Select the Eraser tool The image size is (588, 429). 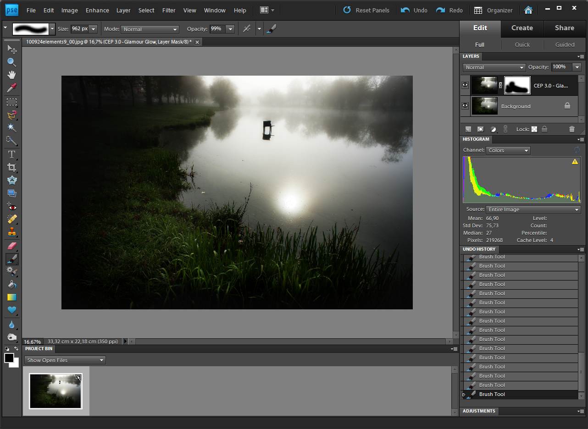point(11,246)
